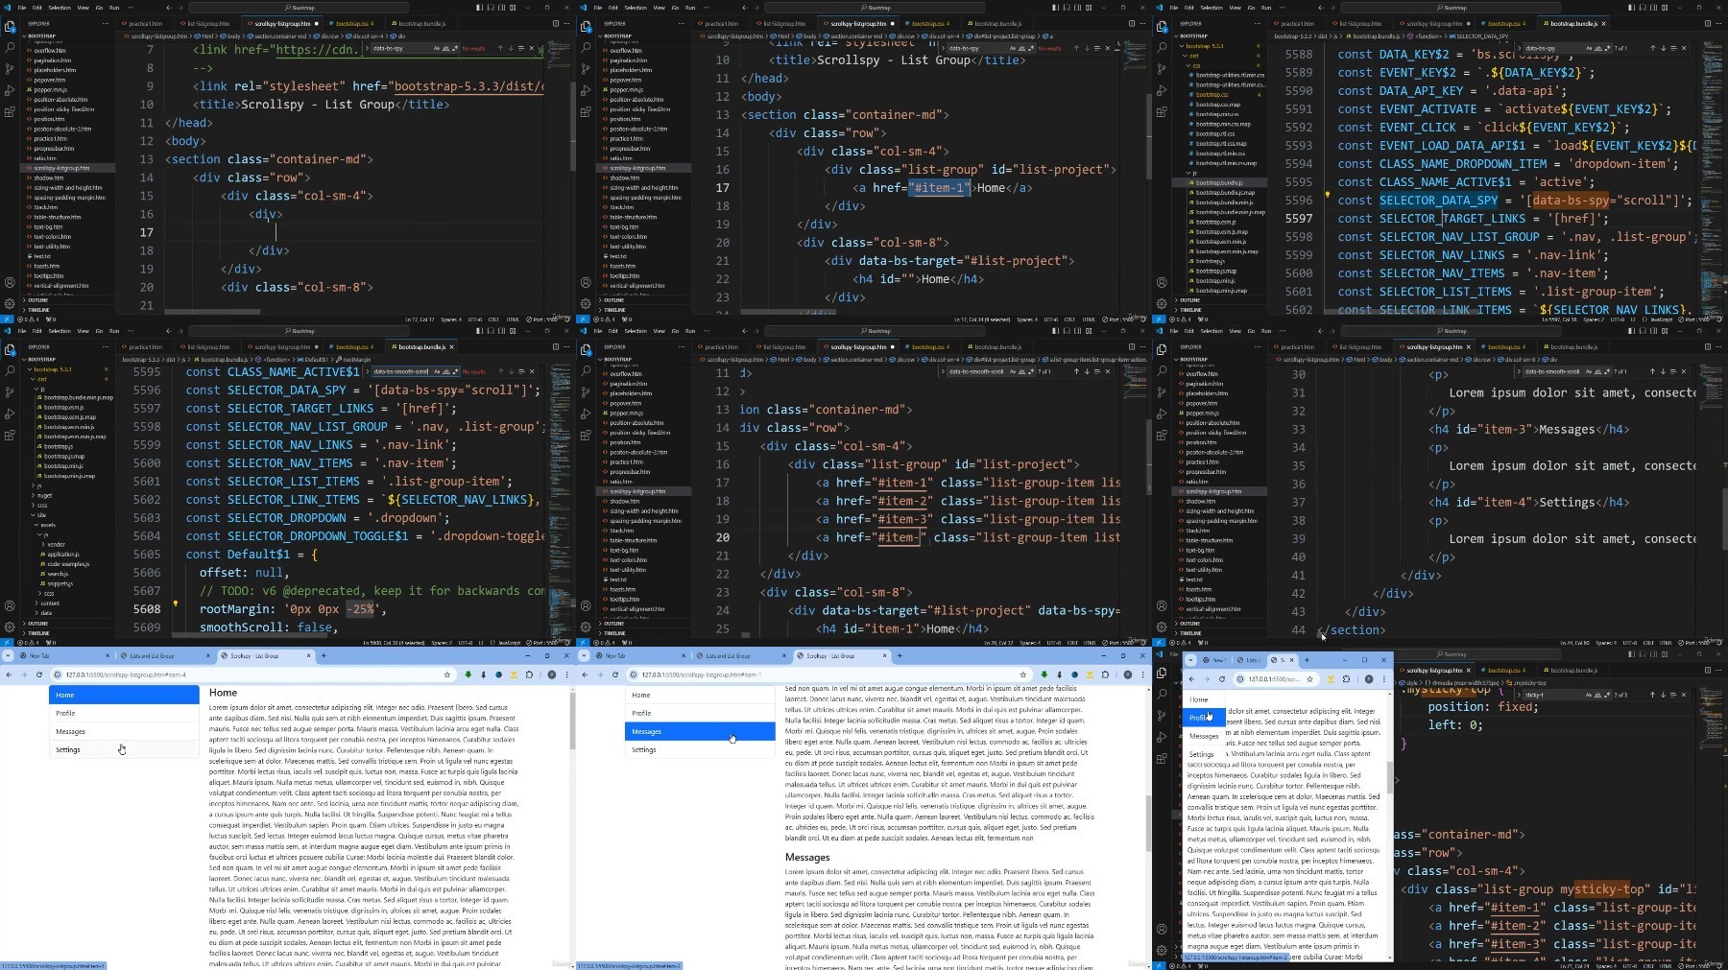Toggle secondary sidebar in top-left VS Code title bar
Viewport: 1728px width, 970px height.
coord(503,8)
